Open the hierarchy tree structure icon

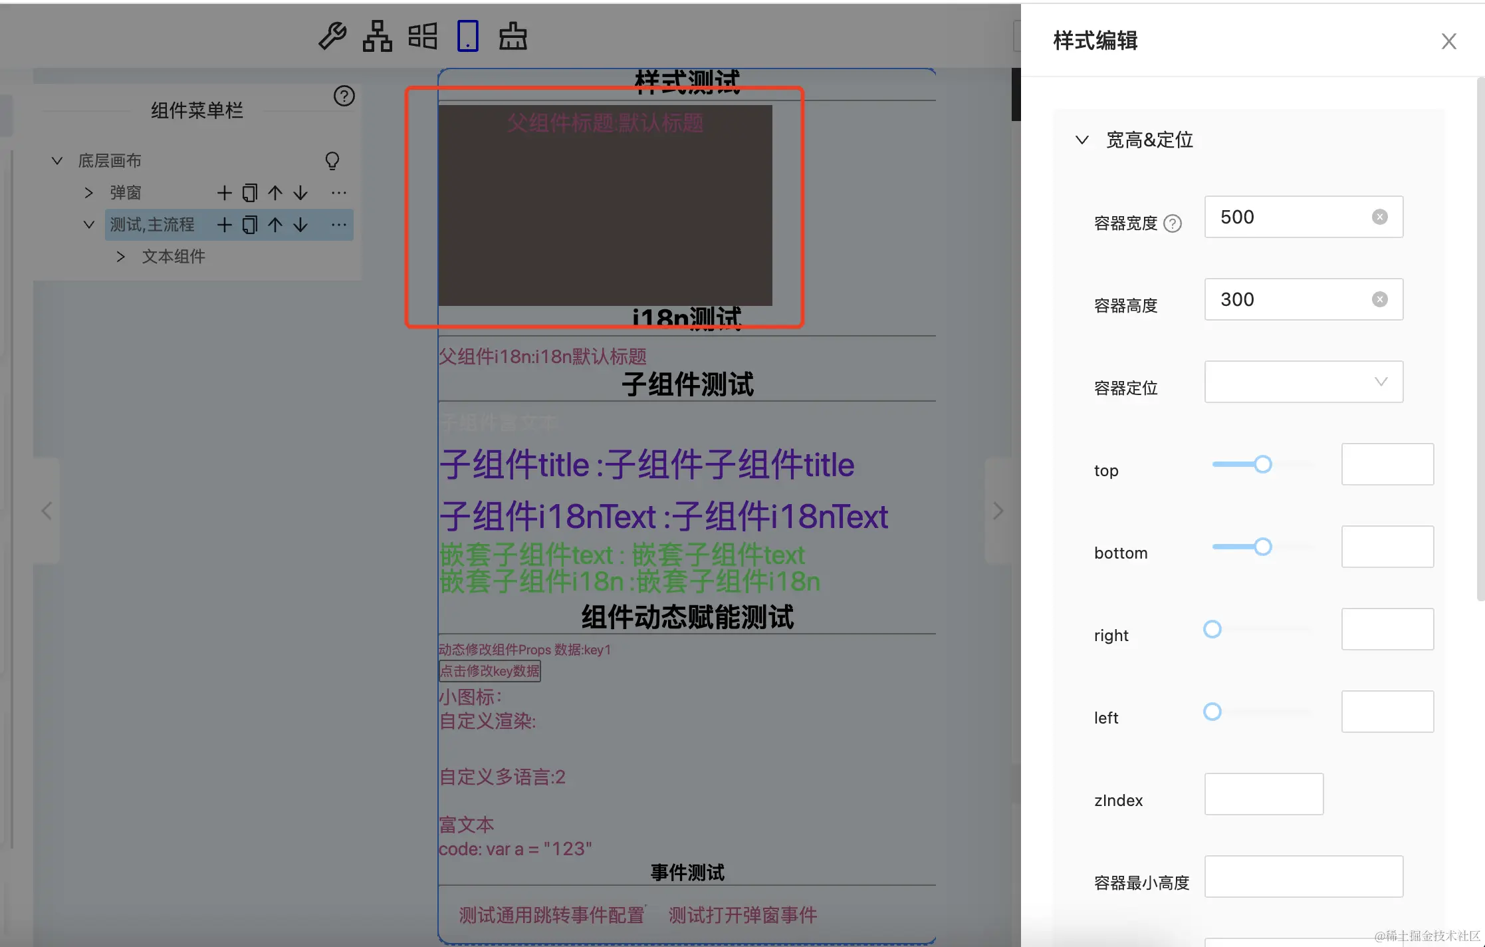click(377, 36)
